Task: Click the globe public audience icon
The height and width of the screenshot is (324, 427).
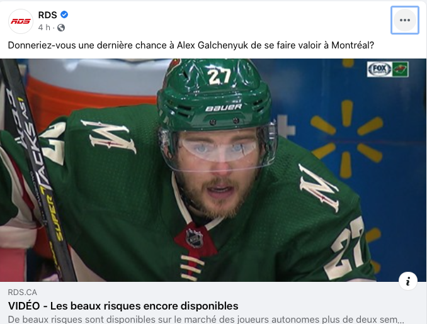Action: coord(61,28)
